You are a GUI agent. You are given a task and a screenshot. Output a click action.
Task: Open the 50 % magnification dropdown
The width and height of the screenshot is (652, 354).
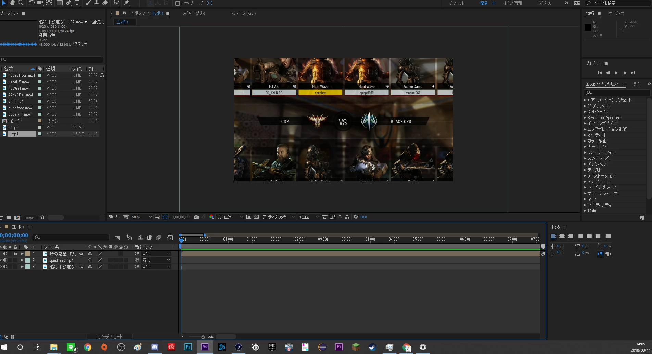click(x=141, y=217)
